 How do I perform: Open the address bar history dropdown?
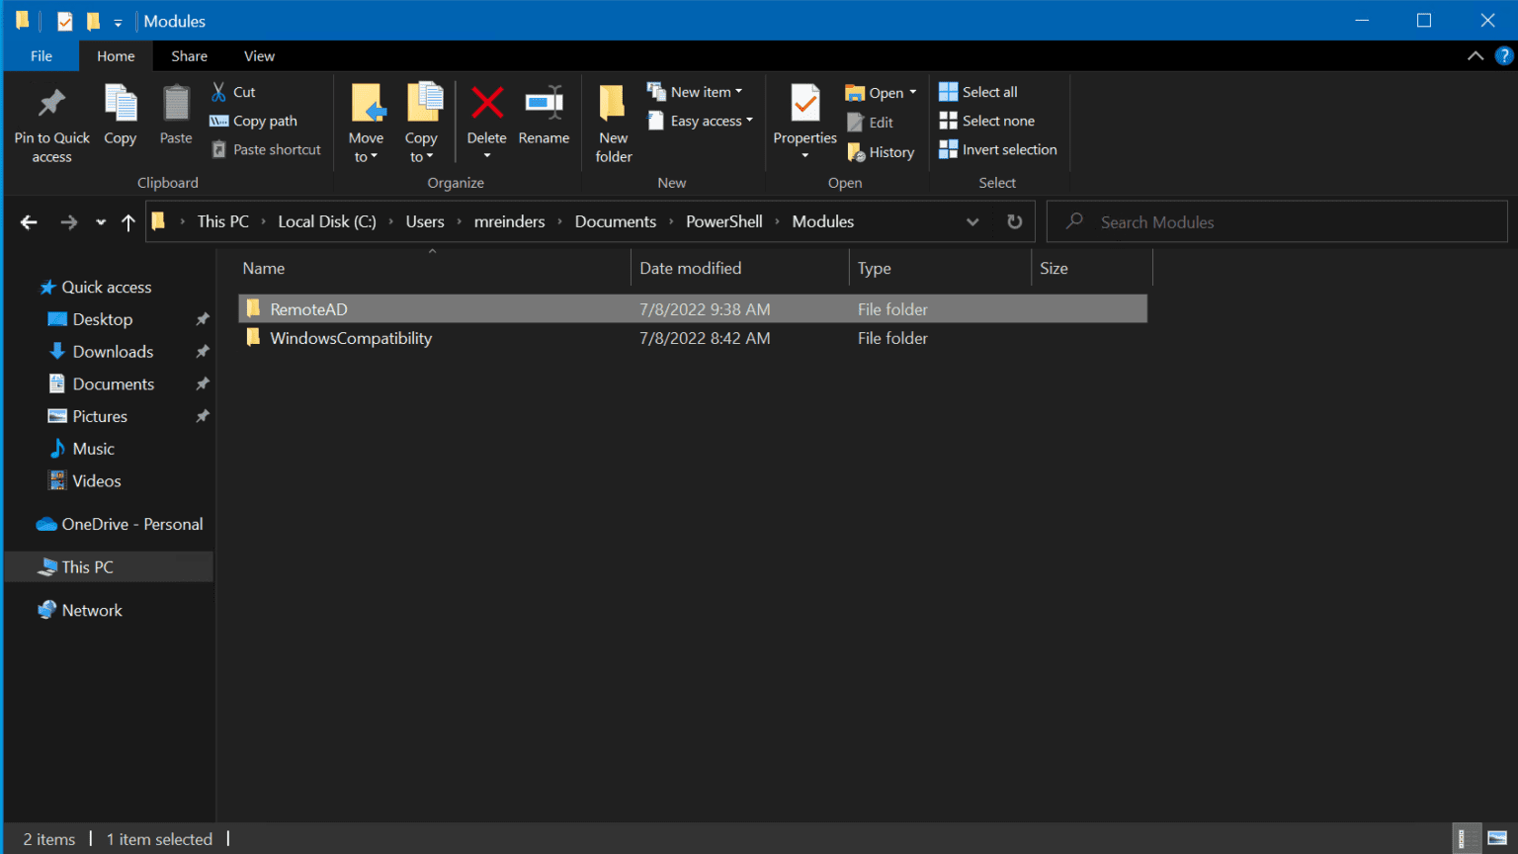972,221
